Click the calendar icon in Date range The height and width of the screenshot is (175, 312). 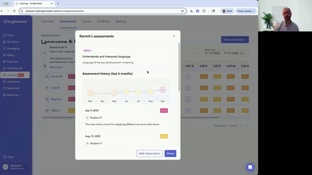(x=242, y=53)
